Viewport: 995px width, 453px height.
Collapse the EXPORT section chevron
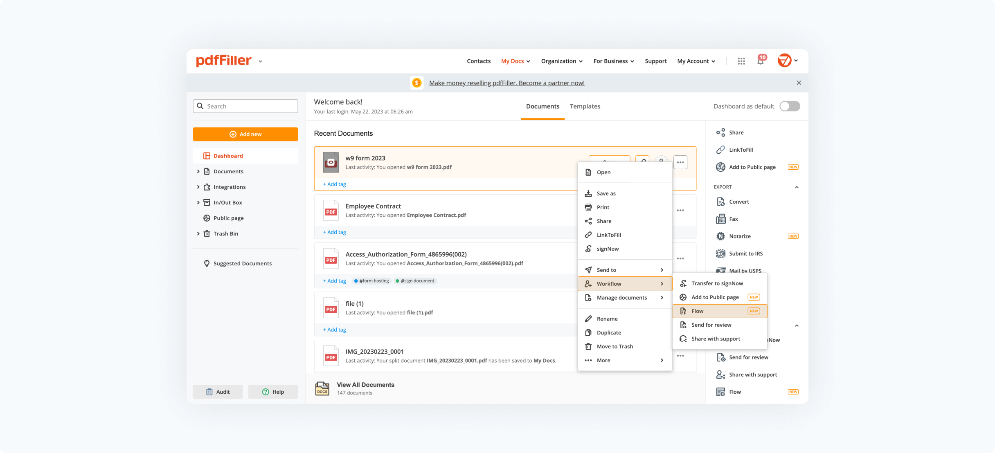pyautogui.click(x=797, y=187)
